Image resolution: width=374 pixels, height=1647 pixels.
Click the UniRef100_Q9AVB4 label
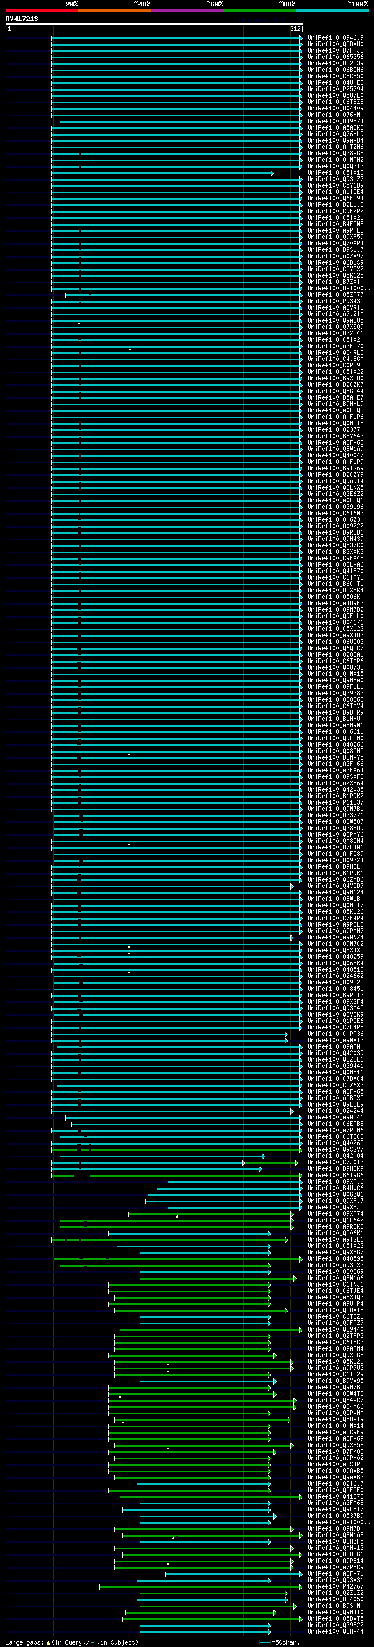tap(335, 141)
